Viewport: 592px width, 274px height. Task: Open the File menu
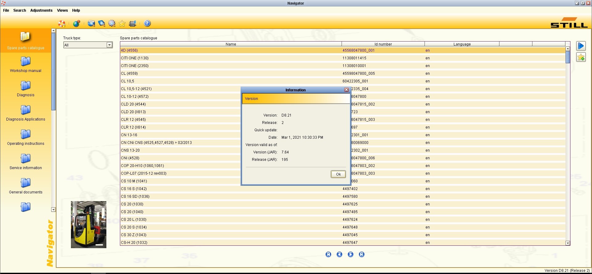(x=6, y=10)
